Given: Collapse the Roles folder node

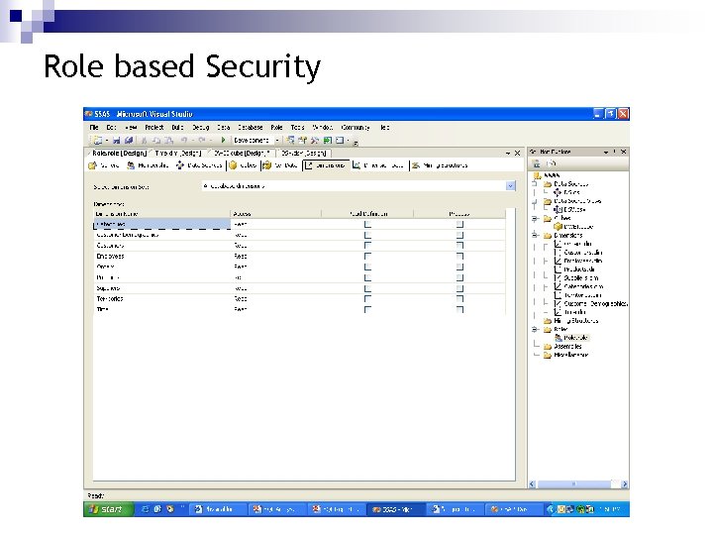Looking at the screenshot, I should [535, 329].
